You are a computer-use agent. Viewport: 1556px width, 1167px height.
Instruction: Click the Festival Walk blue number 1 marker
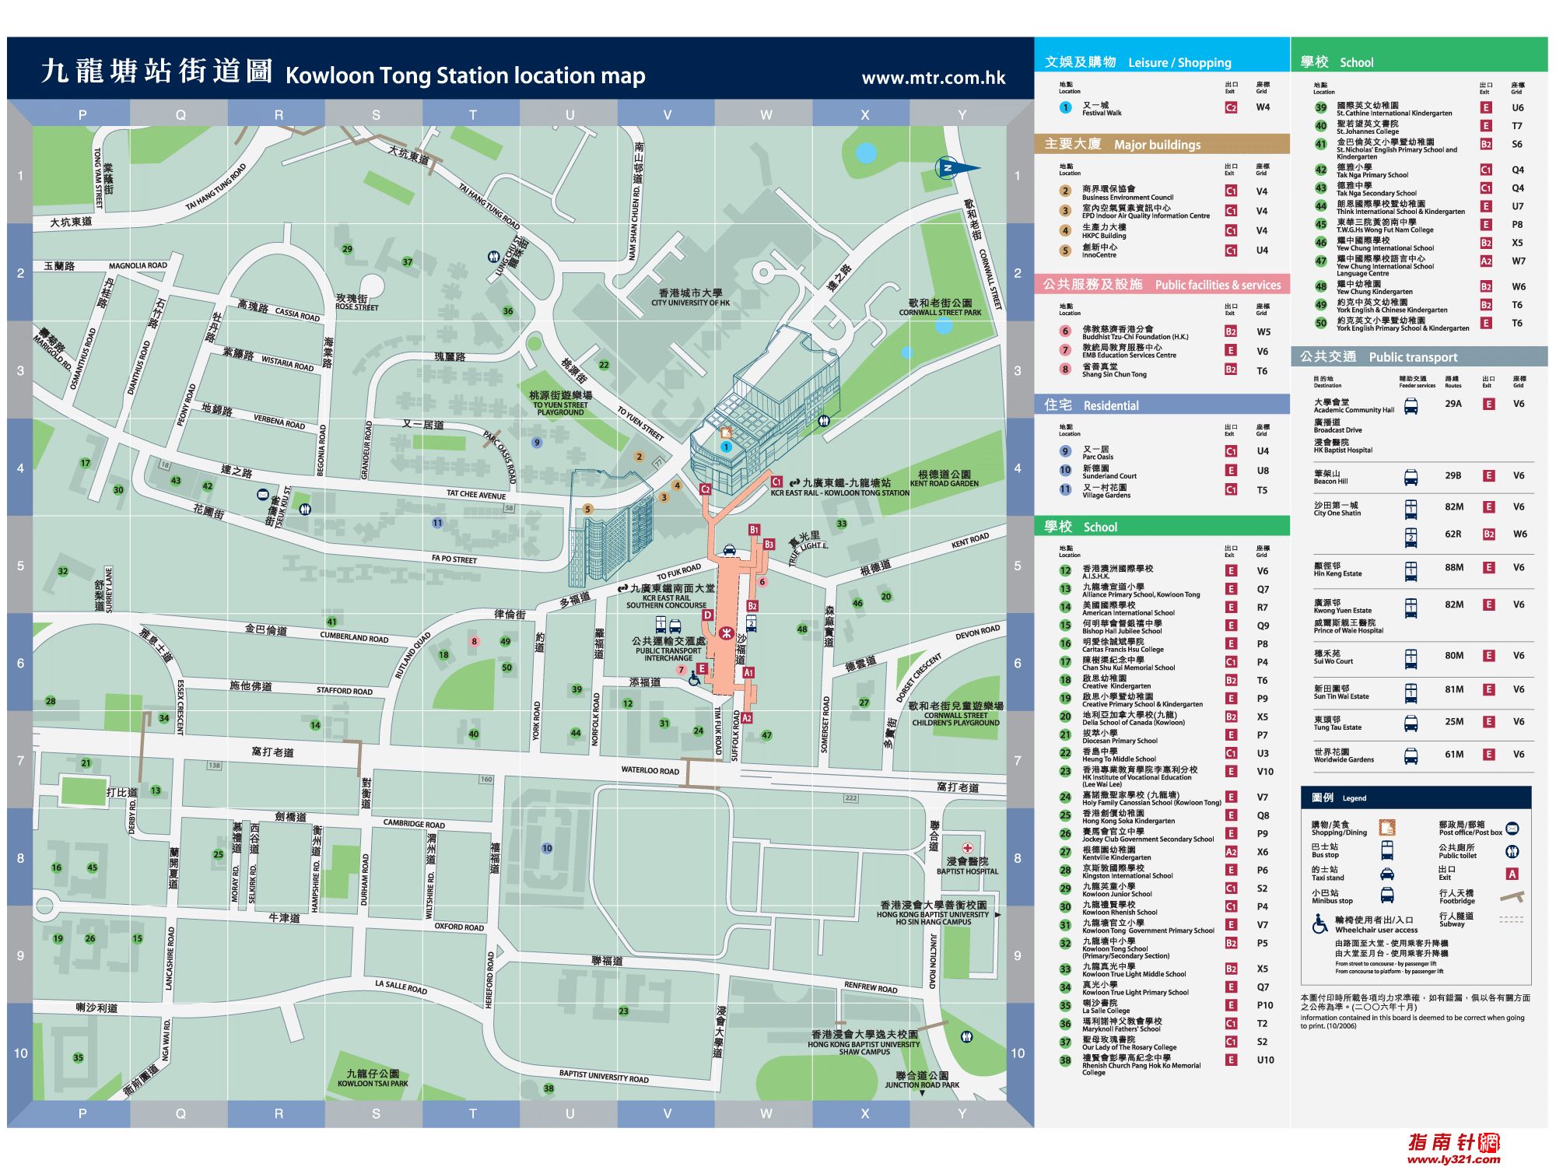pyautogui.click(x=726, y=447)
